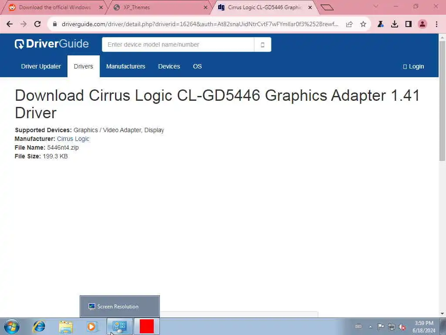Click the red square taskbar item
Screen dimensions: 446x335
click(147, 326)
